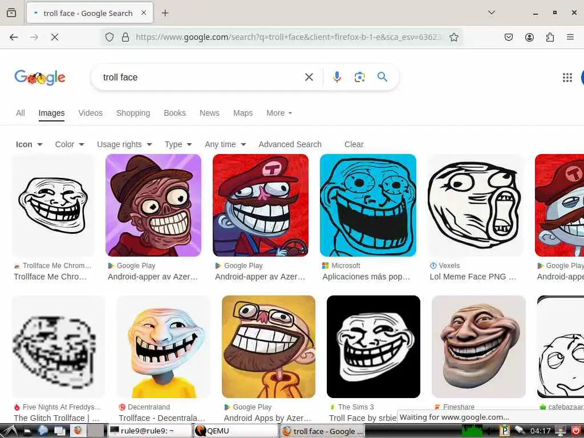
Task: Start voice search with the microphone
Action: pos(336,77)
